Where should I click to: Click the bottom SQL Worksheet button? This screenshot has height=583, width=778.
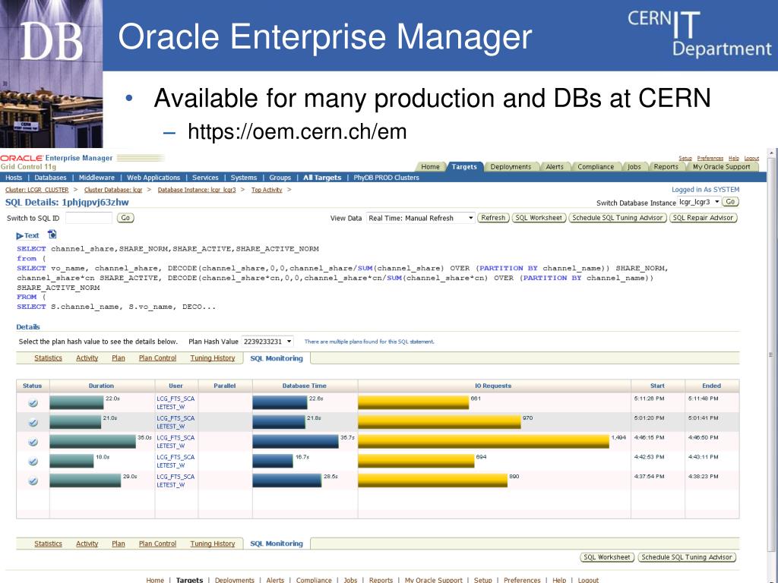pos(607,557)
